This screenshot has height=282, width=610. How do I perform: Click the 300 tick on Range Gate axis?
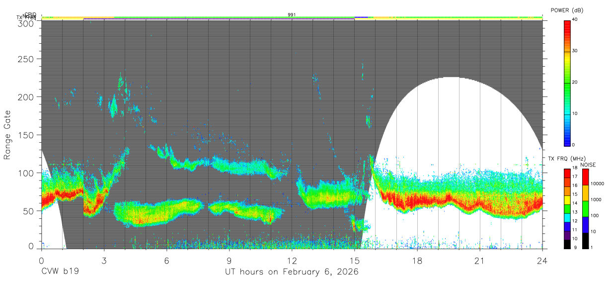(x=26, y=23)
